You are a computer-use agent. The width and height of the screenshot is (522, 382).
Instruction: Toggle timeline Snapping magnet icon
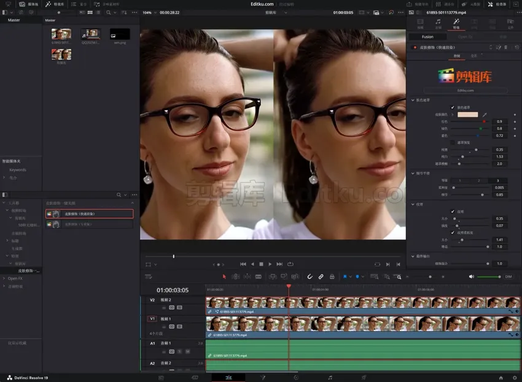click(x=310, y=277)
